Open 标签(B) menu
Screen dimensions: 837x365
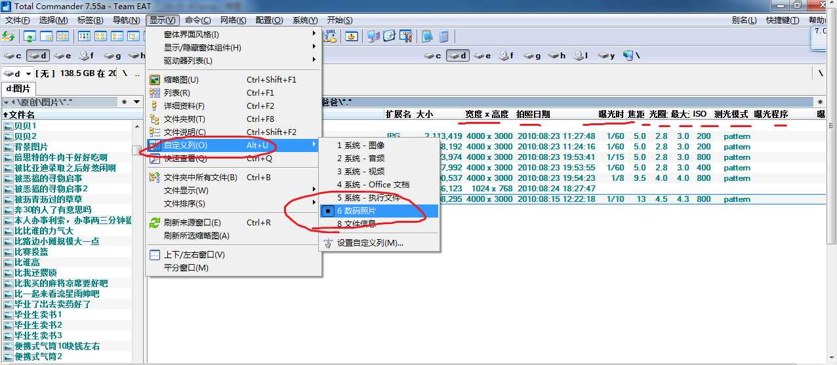click(91, 20)
